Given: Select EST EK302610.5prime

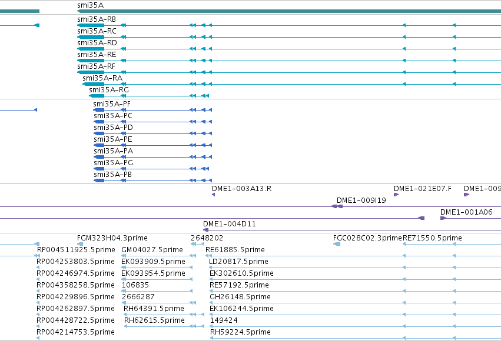Looking at the screenshot, I should [241, 274].
